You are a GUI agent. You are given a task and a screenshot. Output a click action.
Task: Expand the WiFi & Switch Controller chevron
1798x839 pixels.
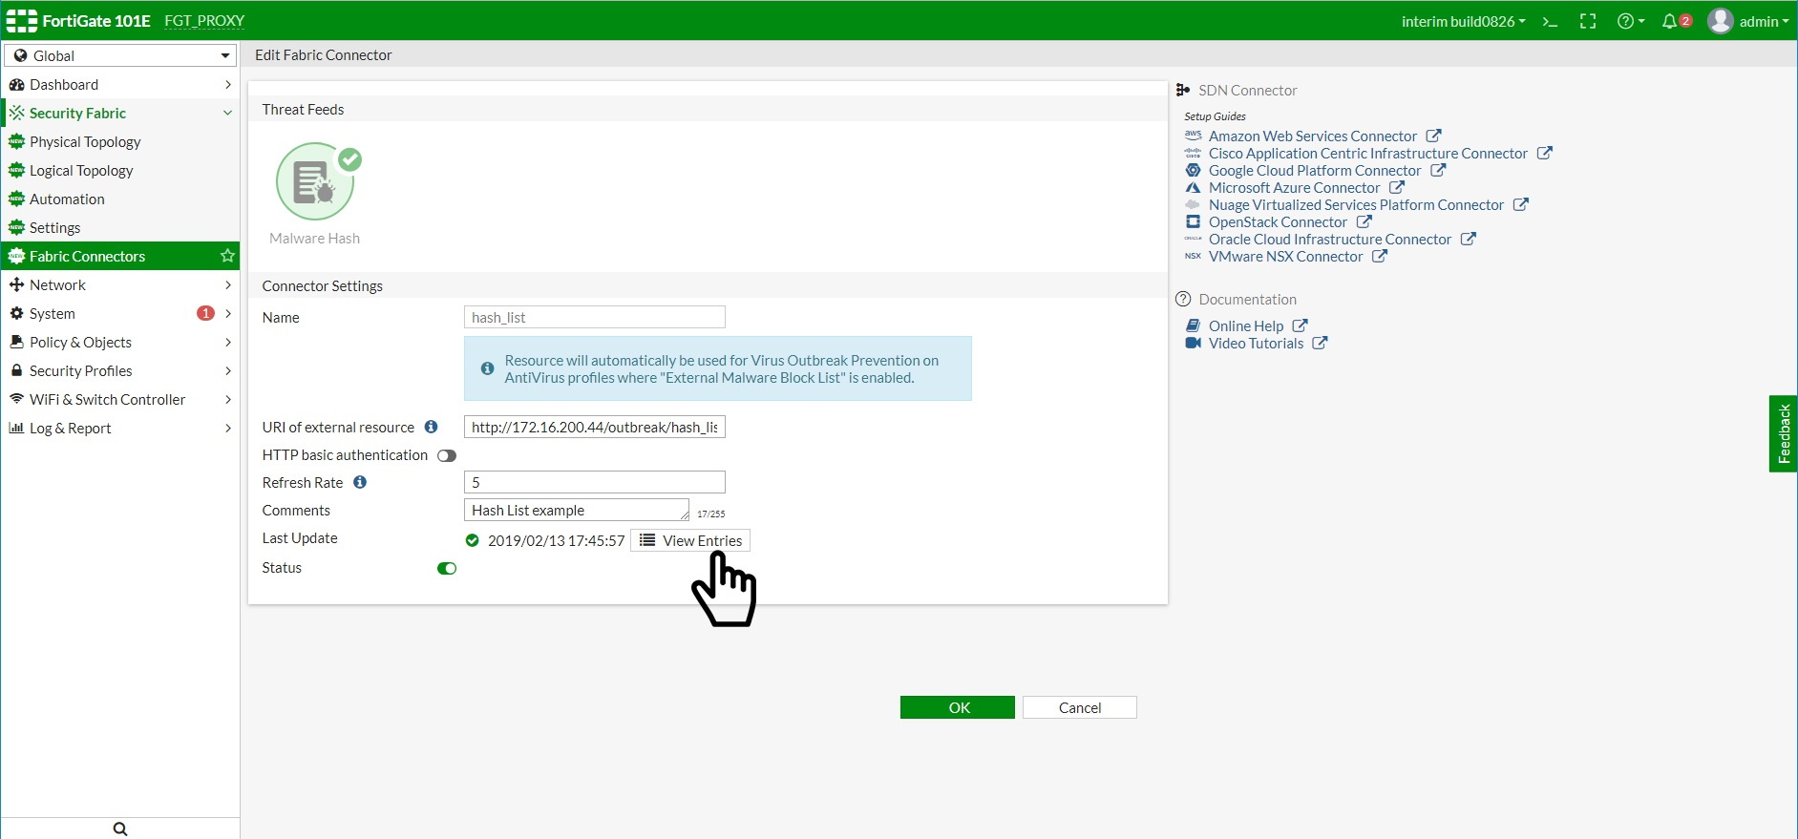click(x=228, y=399)
